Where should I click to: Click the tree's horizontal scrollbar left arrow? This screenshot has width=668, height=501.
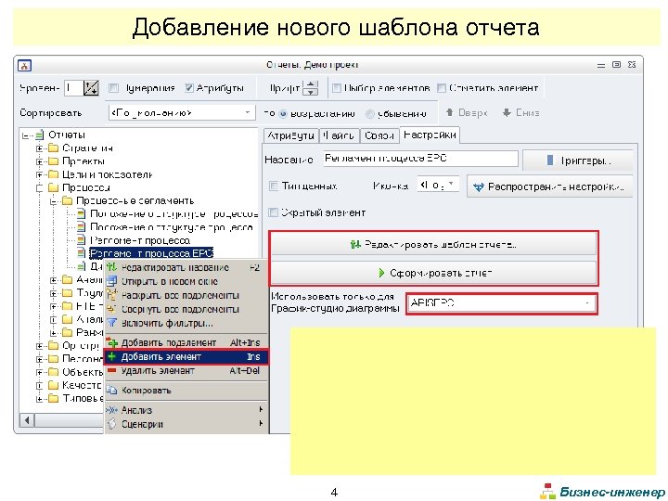pos(27,420)
